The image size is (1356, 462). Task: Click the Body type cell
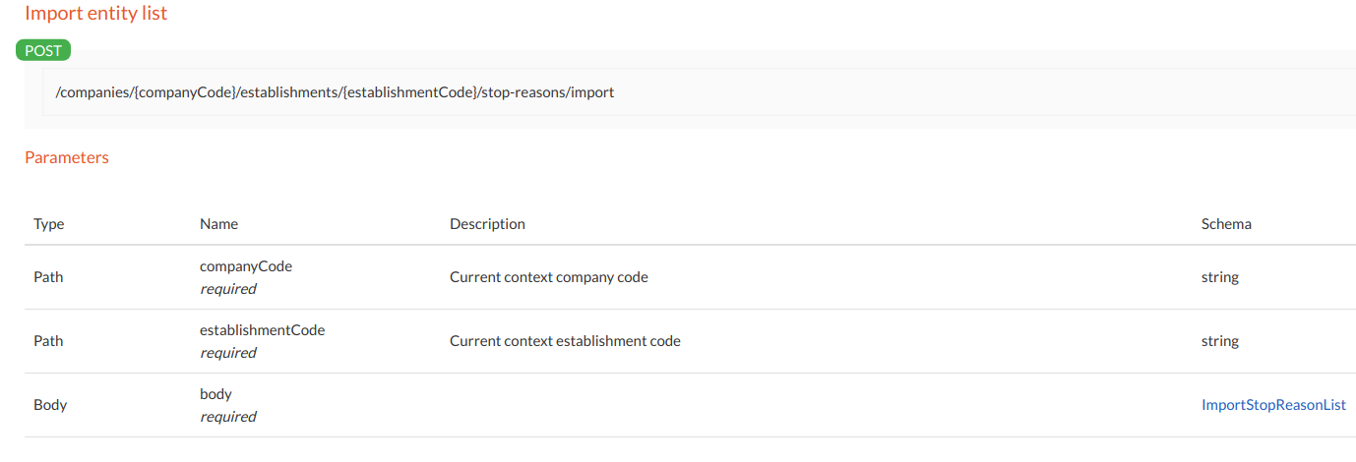tap(50, 405)
